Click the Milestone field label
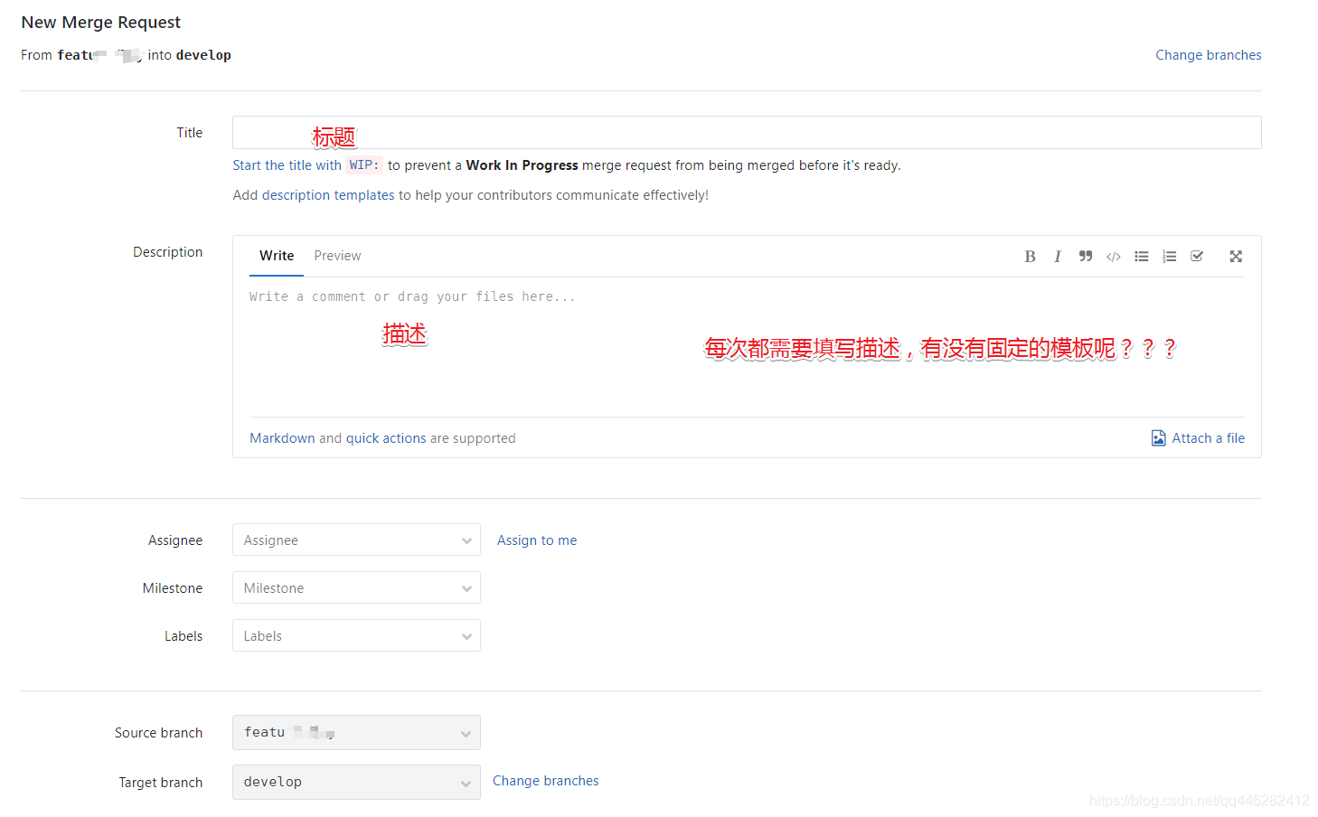The image size is (1318, 817). click(172, 588)
